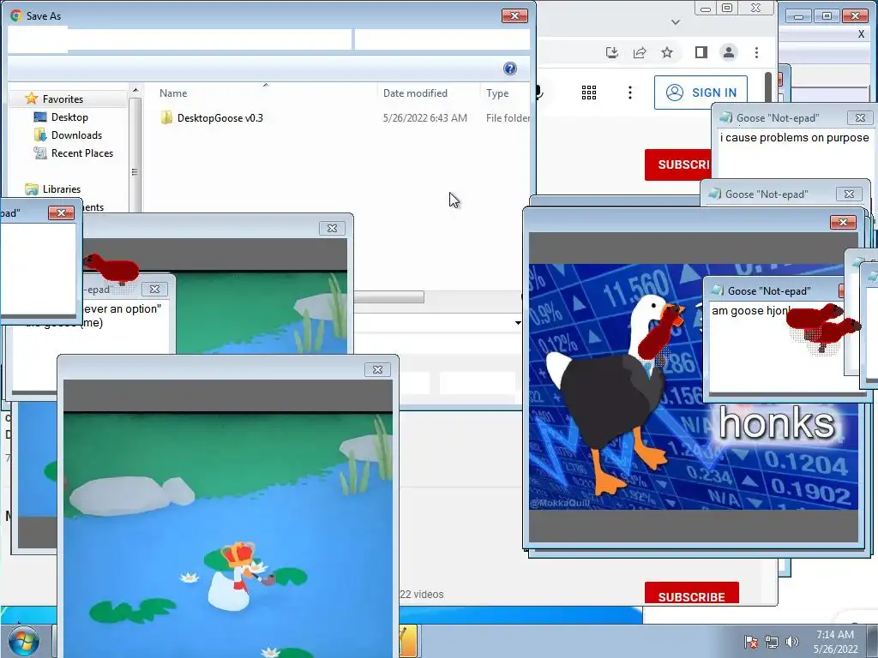Screen dimensions: 878x658
Task: Click Chrome's tab search chevron
Action: 676,22
